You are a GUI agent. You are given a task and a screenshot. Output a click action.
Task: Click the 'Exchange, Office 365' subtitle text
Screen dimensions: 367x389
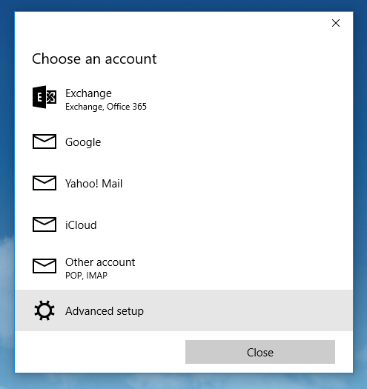click(x=106, y=107)
